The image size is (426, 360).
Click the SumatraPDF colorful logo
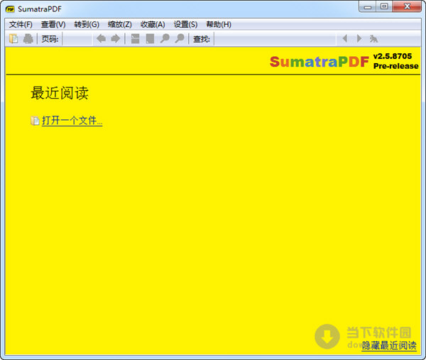click(319, 62)
